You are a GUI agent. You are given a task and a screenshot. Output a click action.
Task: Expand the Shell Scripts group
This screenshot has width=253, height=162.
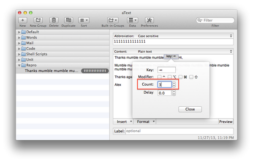point(19,54)
